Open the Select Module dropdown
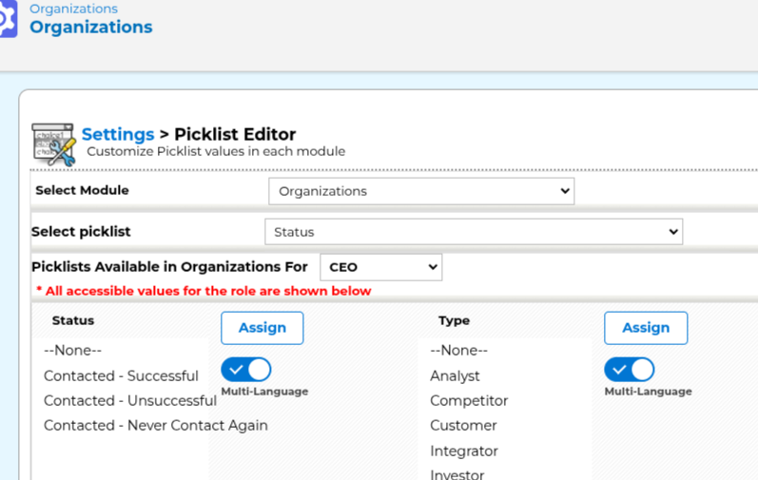Viewport: 758px width, 480px height. [420, 191]
